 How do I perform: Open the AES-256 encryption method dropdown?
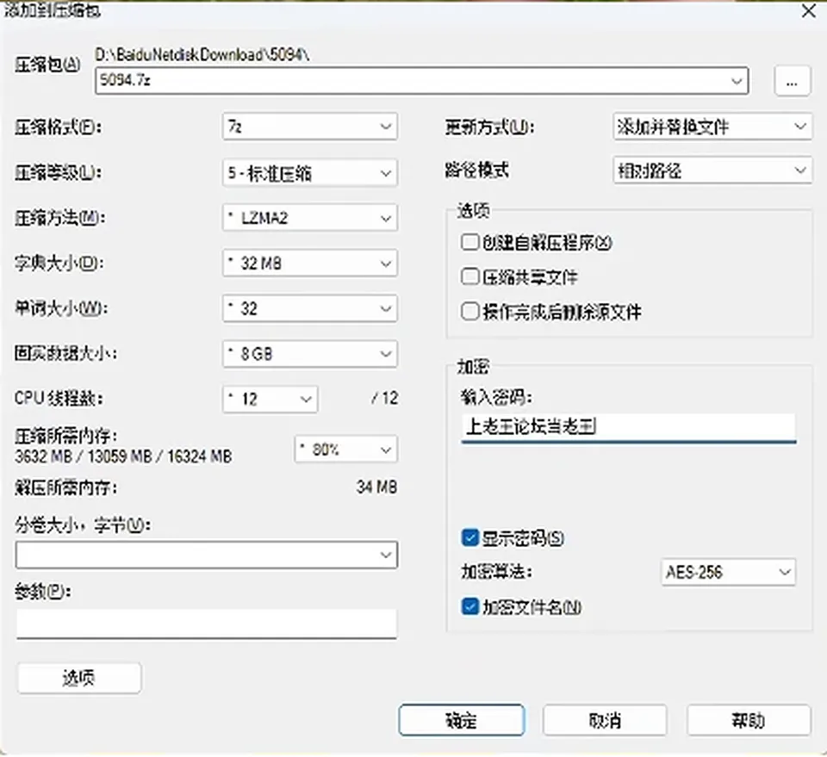click(729, 572)
